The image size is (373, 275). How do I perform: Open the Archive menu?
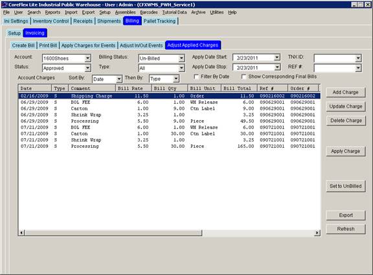(198, 12)
